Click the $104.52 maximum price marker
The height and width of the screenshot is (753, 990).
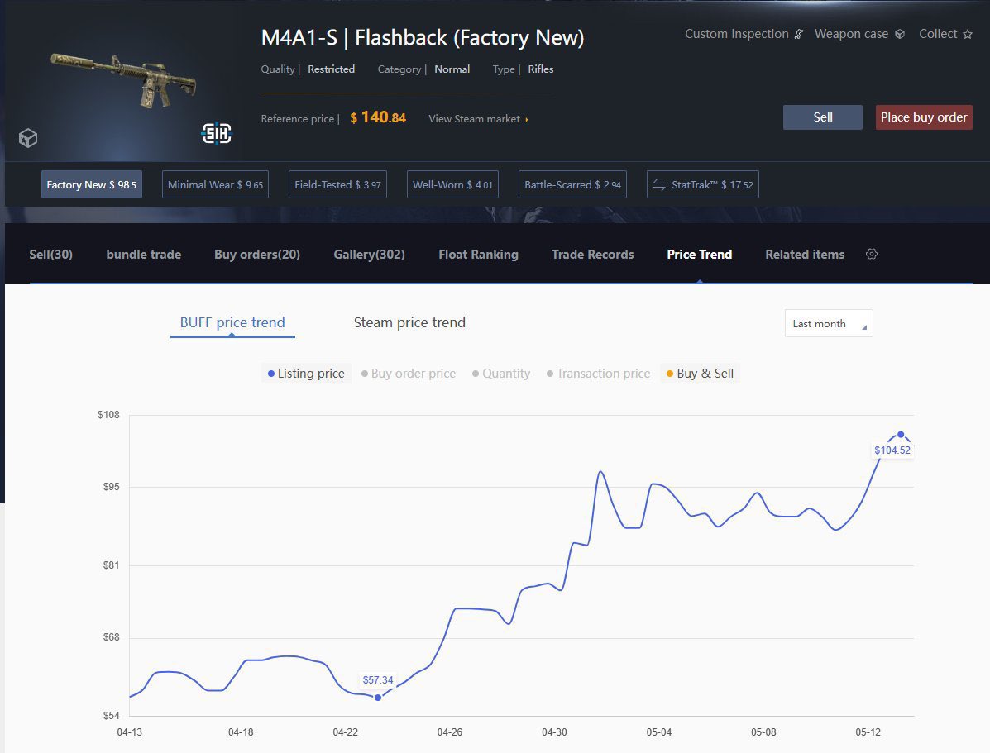coord(901,434)
